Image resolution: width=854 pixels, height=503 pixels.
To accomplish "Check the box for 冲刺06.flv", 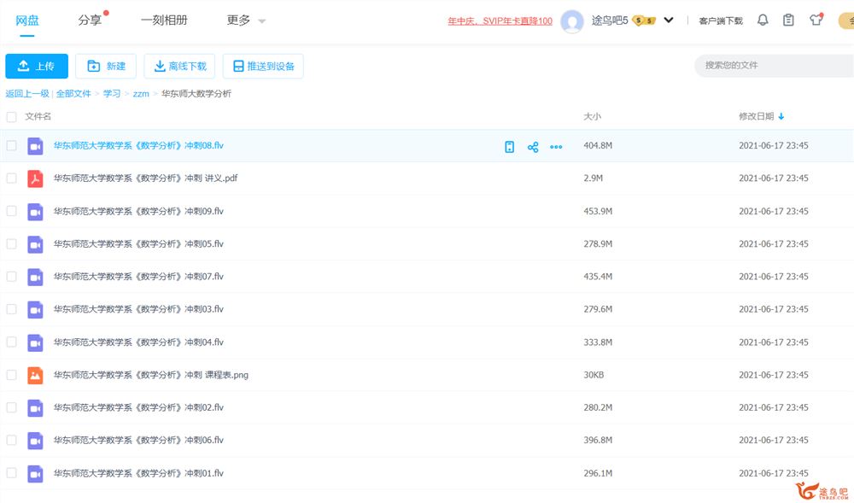I will point(11,440).
